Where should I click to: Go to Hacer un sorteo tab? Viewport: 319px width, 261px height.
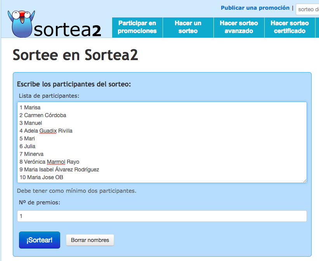click(188, 28)
